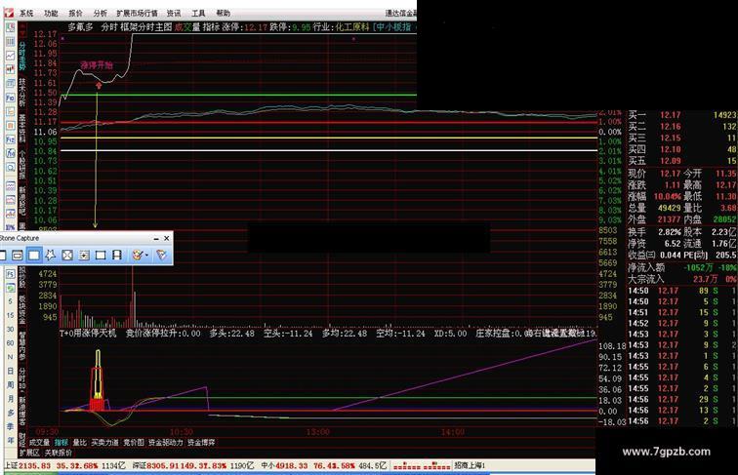738x475 pixels.
Task: Click capture window/object icon in Stone Capture
Action: coord(18,255)
